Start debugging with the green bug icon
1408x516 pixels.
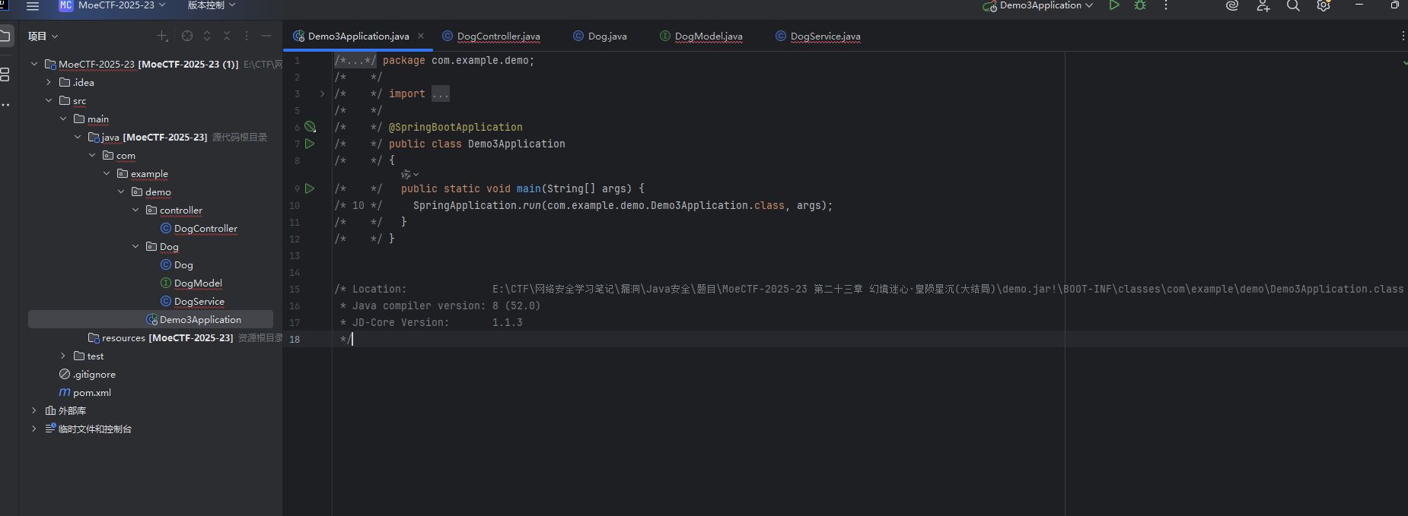1140,5
